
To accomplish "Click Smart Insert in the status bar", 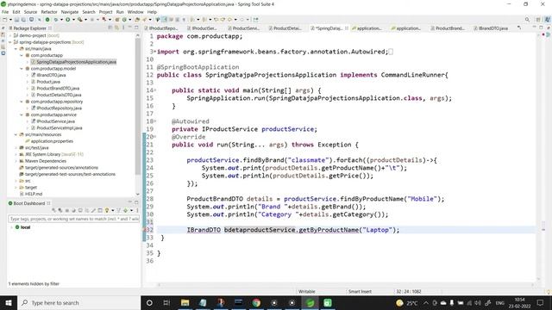I will [360, 291].
